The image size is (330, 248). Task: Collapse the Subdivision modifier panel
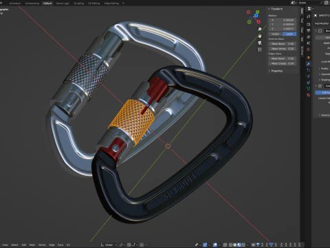click(x=316, y=86)
